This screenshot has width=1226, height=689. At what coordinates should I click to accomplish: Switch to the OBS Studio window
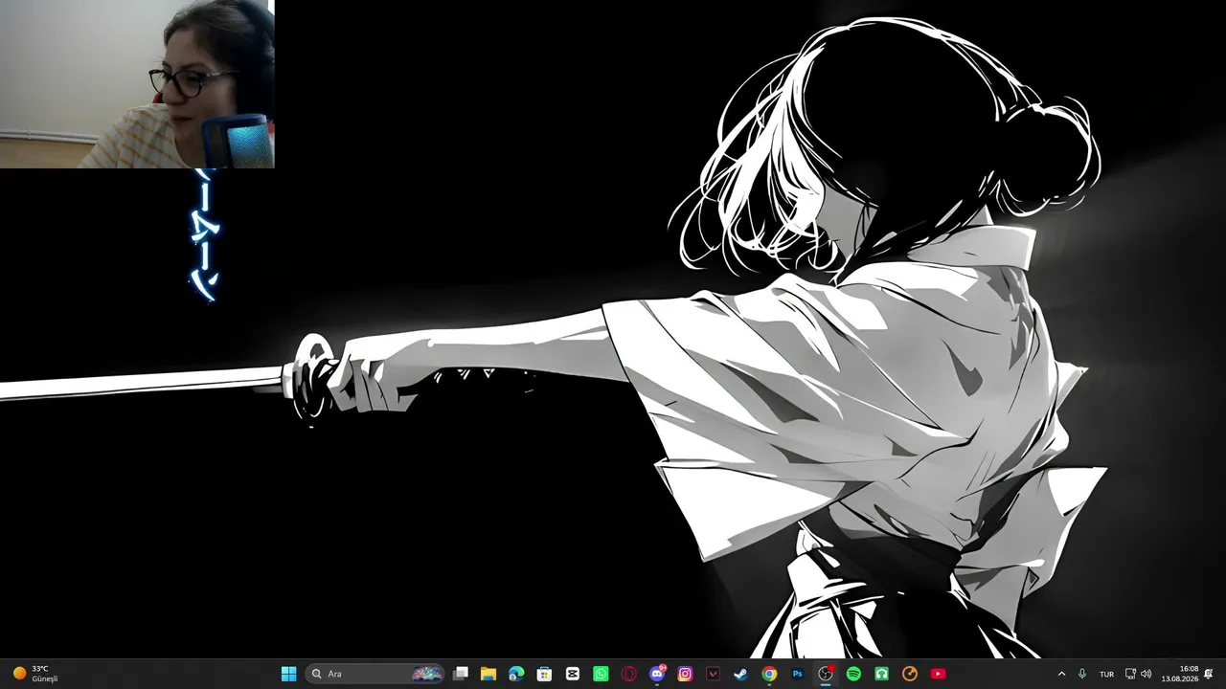point(826,674)
